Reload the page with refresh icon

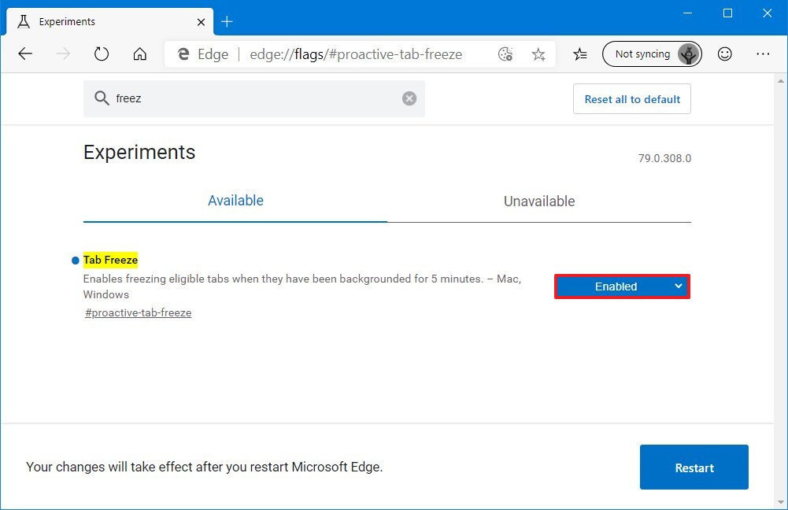coord(102,54)
